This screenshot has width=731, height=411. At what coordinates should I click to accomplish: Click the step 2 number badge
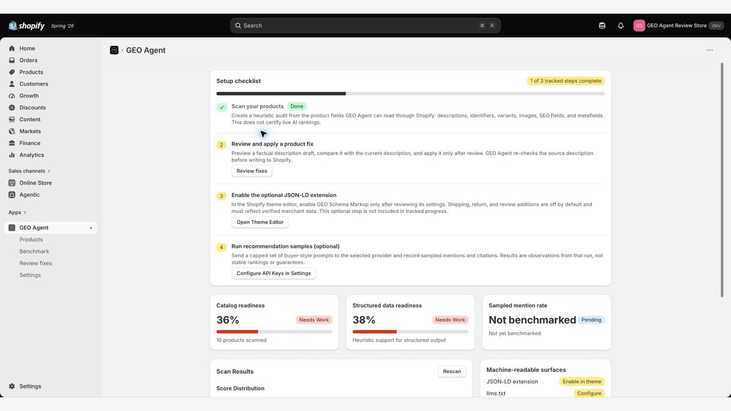coord(222,145)
